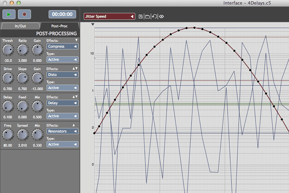Click the Spread knob

click(x=23, y=134)
